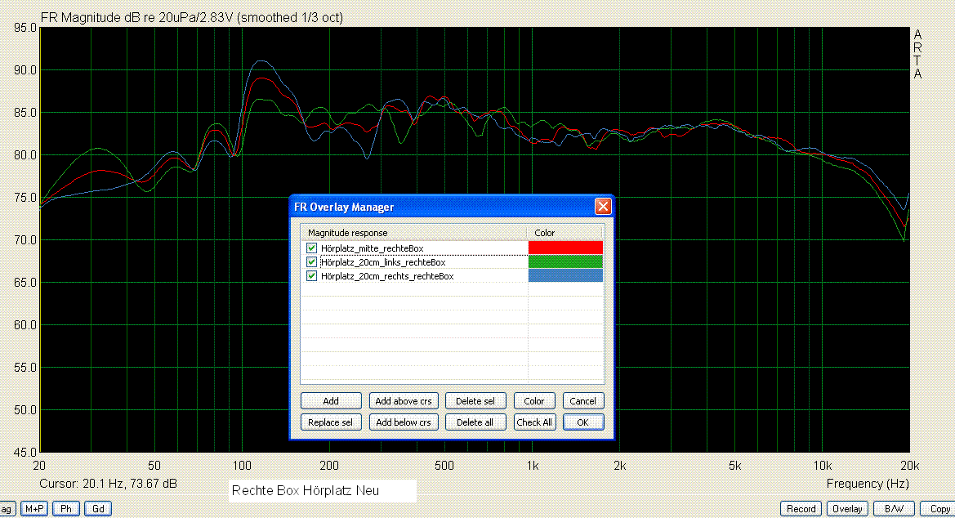Click the Add above crs button
The image size is (955, 518).
coord(404,401)
